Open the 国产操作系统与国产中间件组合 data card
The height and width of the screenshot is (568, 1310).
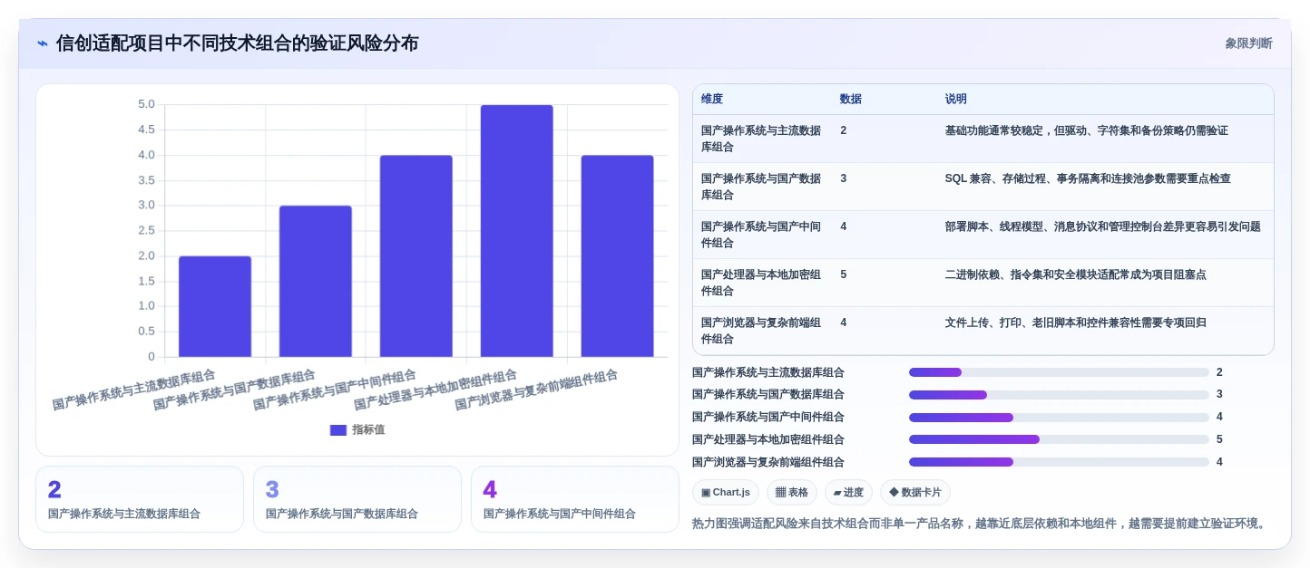(575, 499)
